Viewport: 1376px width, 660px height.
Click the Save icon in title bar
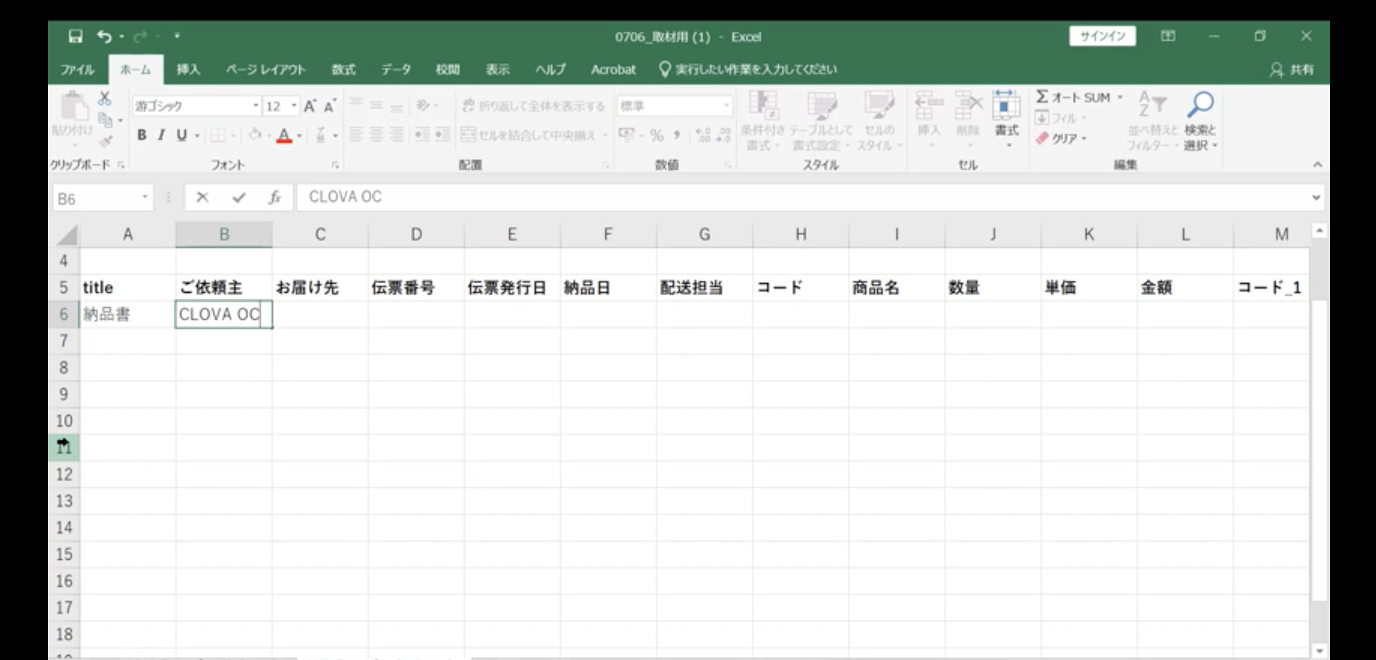coord(75,36)
